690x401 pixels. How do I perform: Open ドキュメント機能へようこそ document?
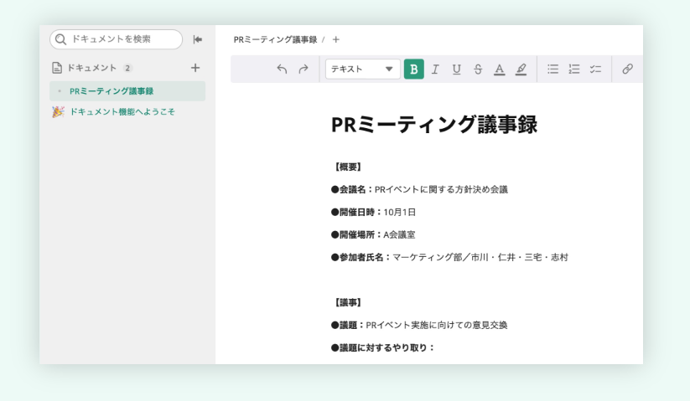[x=122, y=112]
